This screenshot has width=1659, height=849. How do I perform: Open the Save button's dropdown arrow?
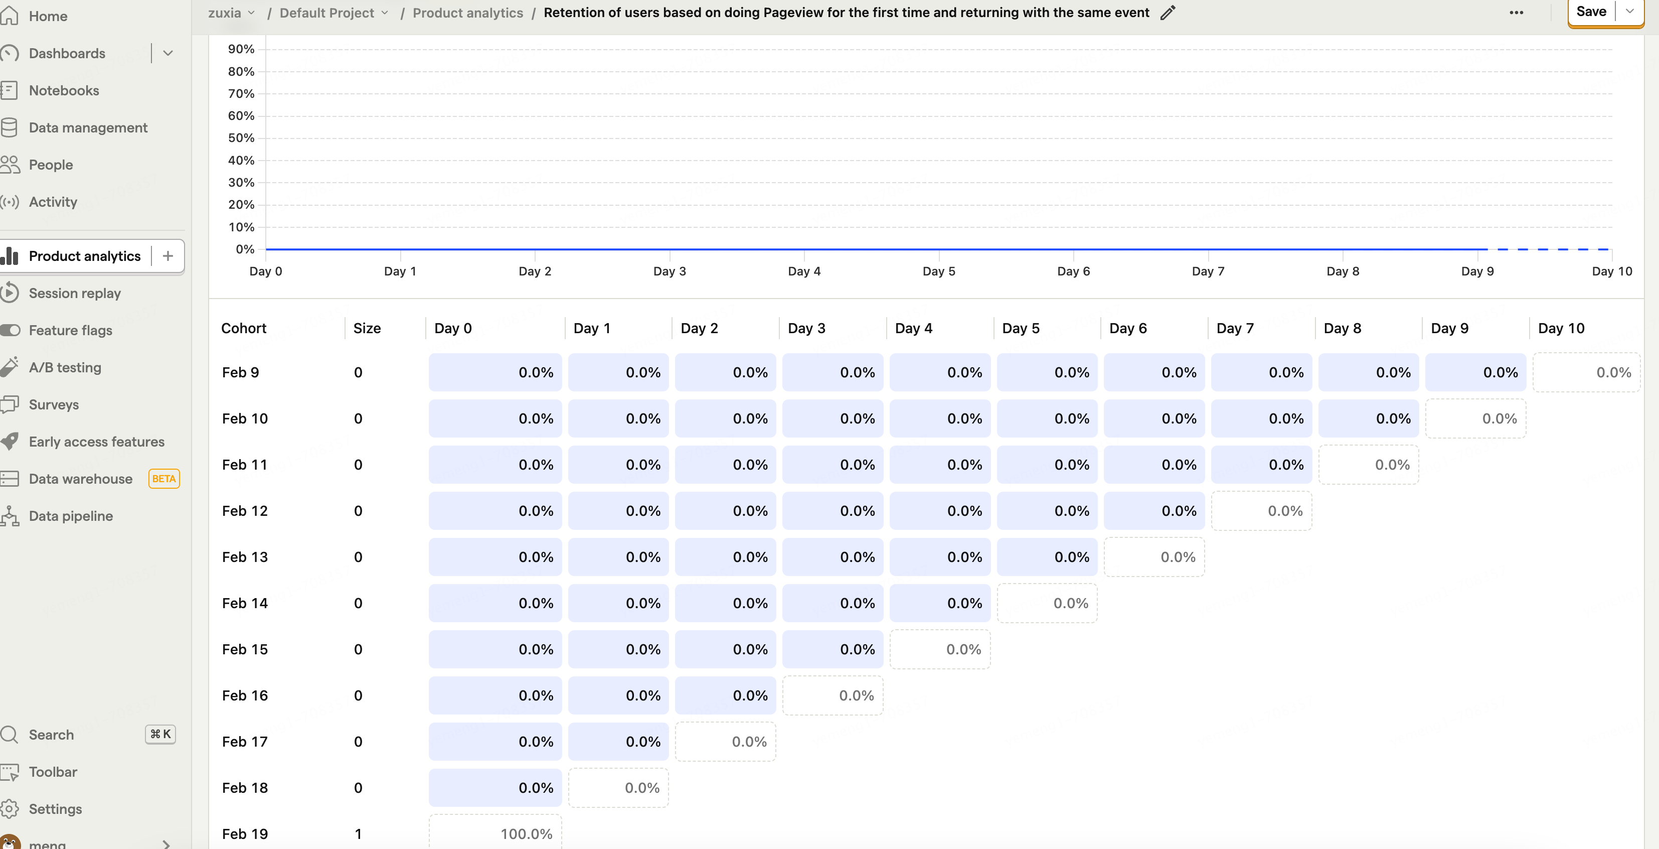(x=1629, y=12)
